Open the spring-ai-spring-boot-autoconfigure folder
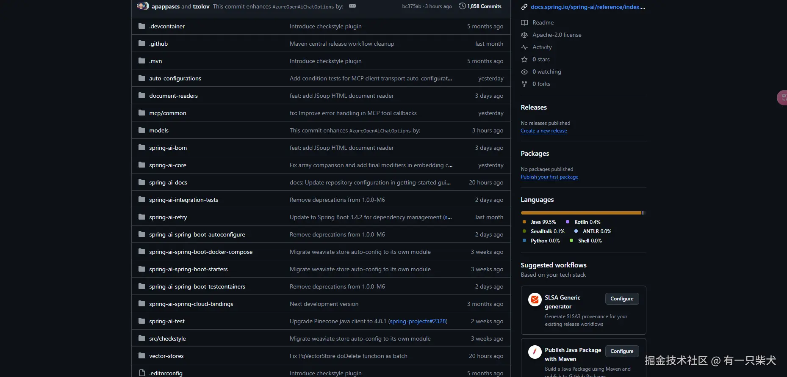The height and width of the screenshot is (377, 787). coord(197,234)
